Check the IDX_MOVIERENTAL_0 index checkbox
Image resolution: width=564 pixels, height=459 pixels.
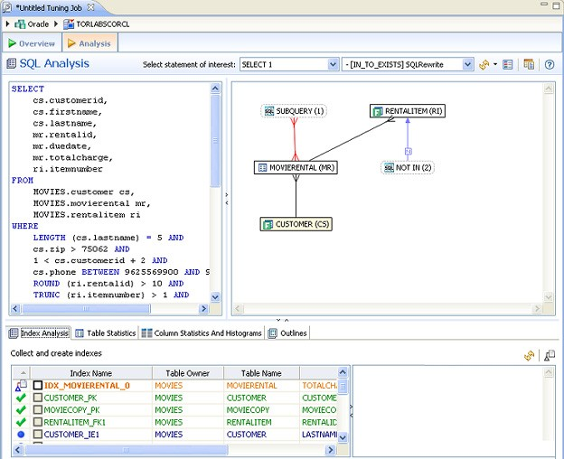(38, 385)
